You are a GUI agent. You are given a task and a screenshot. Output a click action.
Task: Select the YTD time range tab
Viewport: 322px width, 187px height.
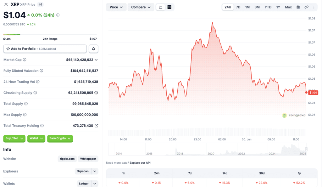click(x=268, y=7)
